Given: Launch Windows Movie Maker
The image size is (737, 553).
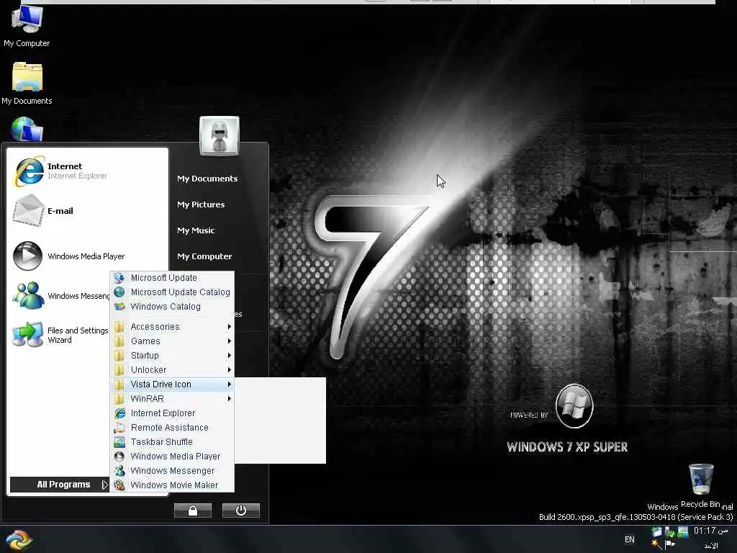Looking at the screenshot, I should (173, 485).
